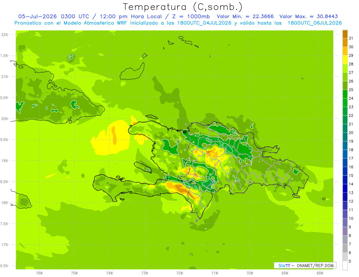Viewport: 359px width, 277px height.
Task: Select the date '05-Jul-2026' in header
Action: click(x=38, y=16)
